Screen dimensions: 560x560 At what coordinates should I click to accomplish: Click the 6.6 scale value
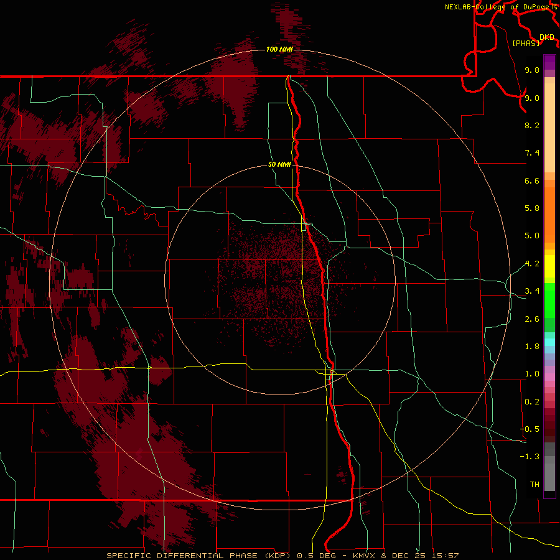pyautogui.click(x=532, y=180)
